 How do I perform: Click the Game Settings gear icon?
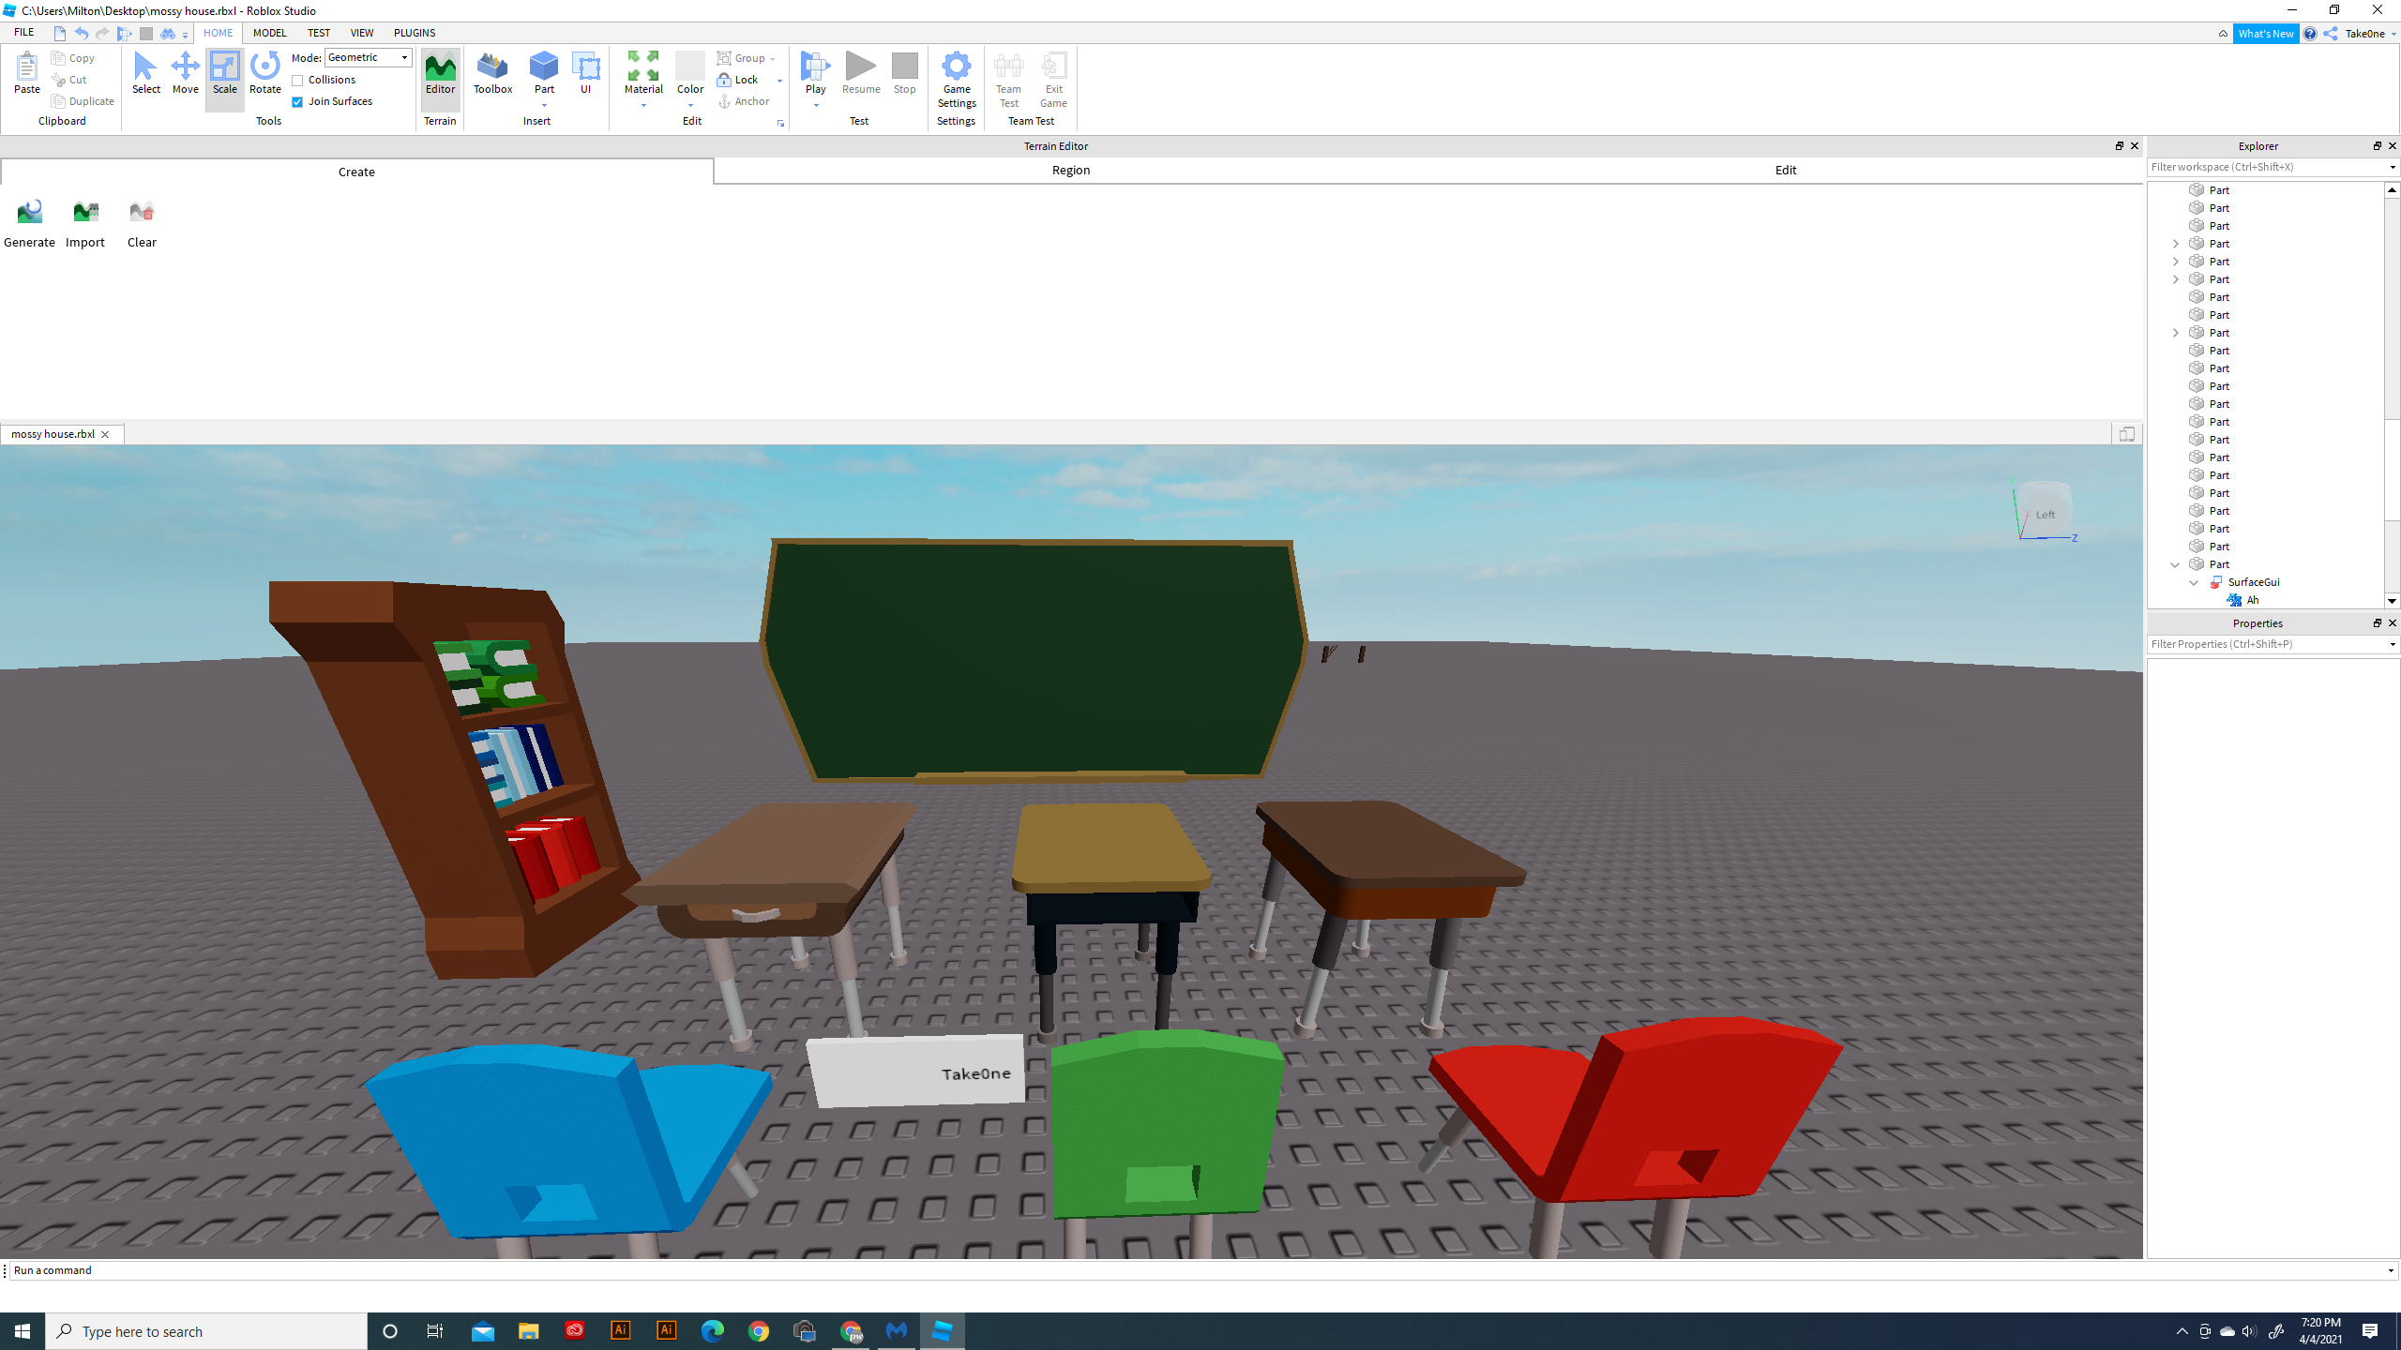[x=956, y=67]
